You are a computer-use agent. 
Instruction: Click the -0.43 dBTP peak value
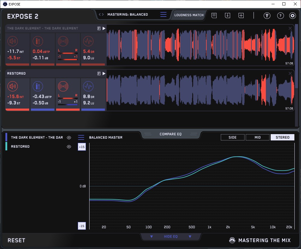coord(42,97)
